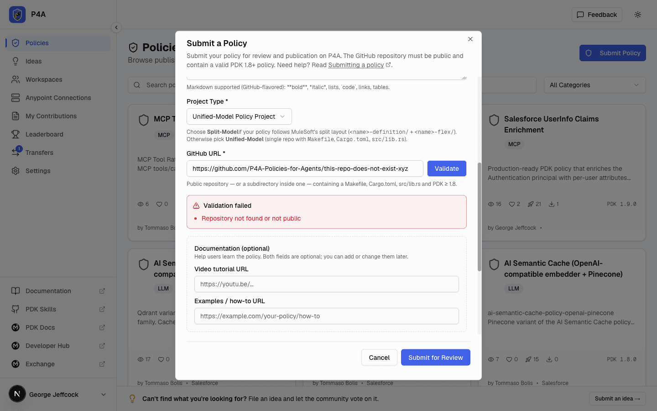The image size is (657, 411).
Task: Click the views eye icon showing 17
Action: (141, 359)
